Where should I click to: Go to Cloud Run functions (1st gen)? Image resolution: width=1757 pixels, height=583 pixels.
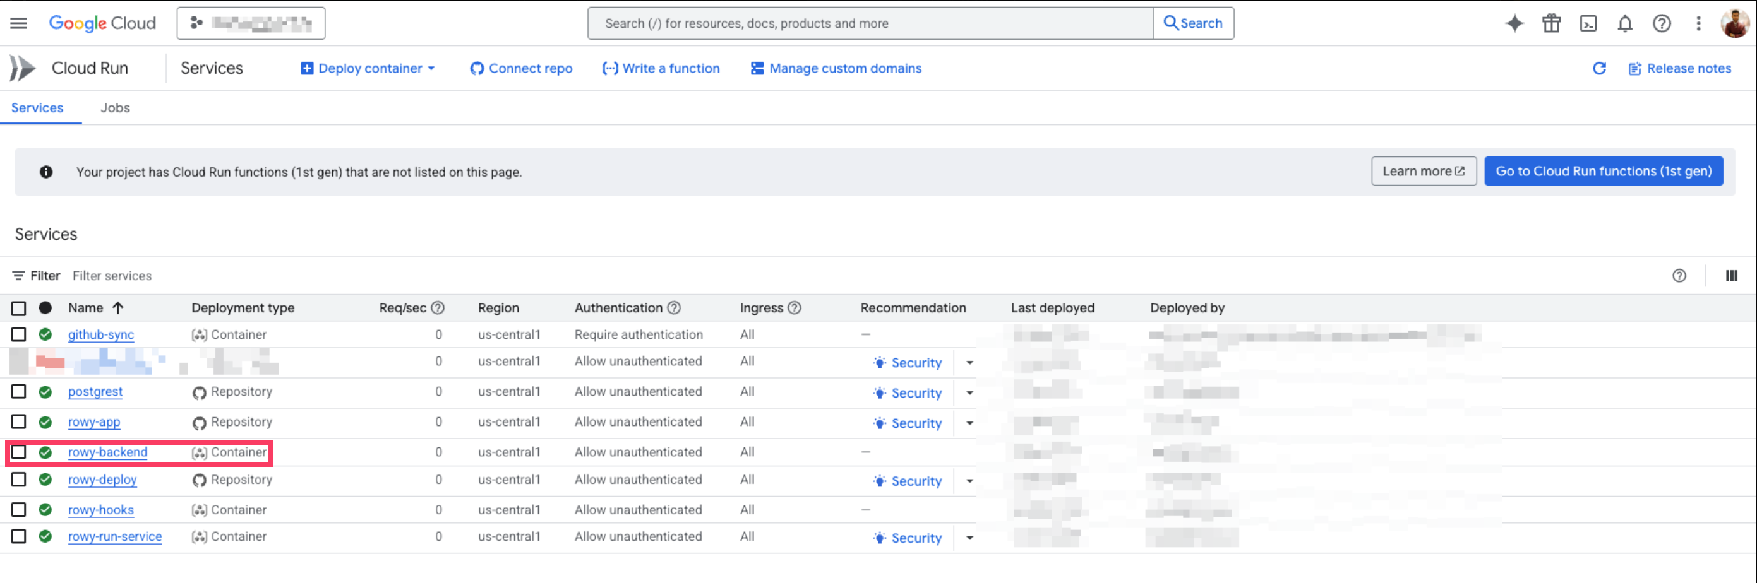pos(1604,171)
